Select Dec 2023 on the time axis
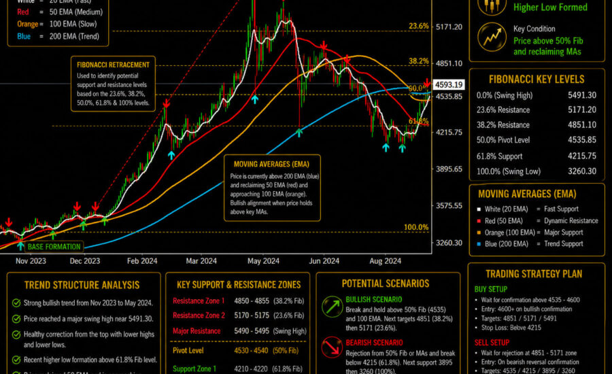This screenshot has height=374, width=612. [x=85, y=261]
